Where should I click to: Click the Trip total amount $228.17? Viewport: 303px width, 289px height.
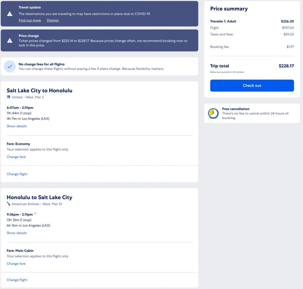click(x=286, y=66)
